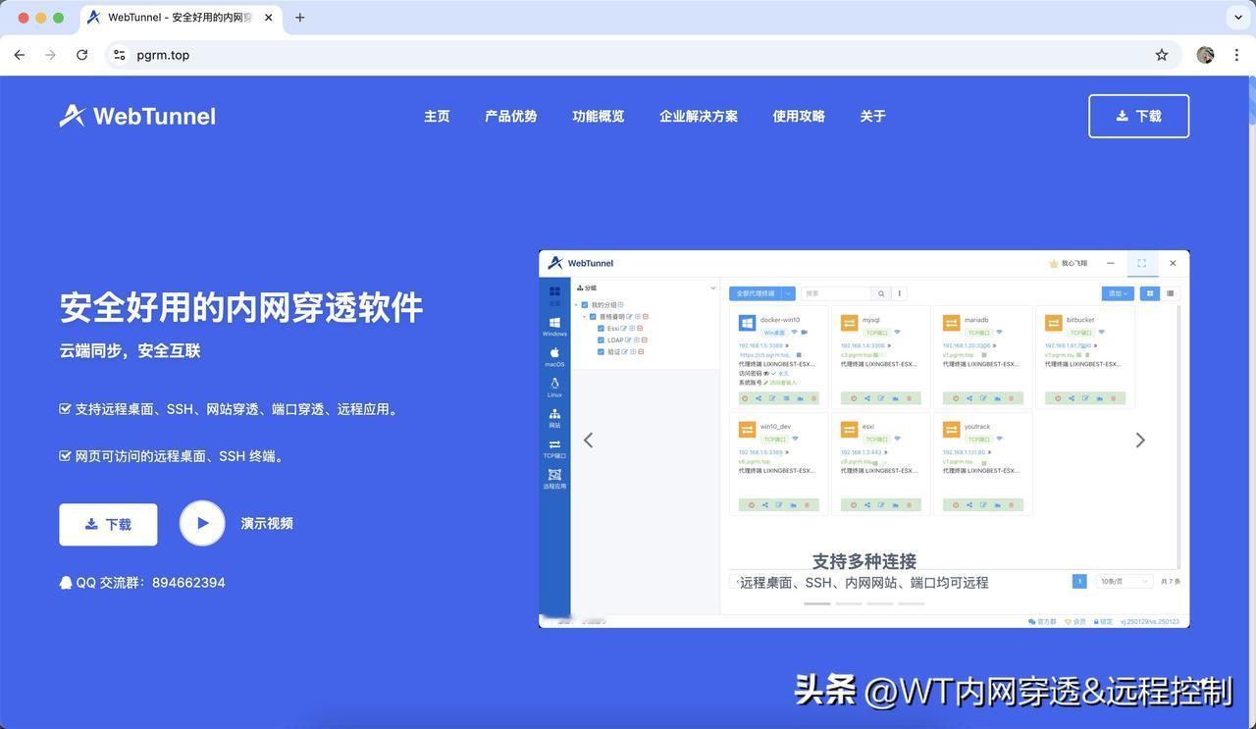Screen dimensions: 1256x729
Task: Click the edit icon on the mariadb card
Action: coord(983,398)
